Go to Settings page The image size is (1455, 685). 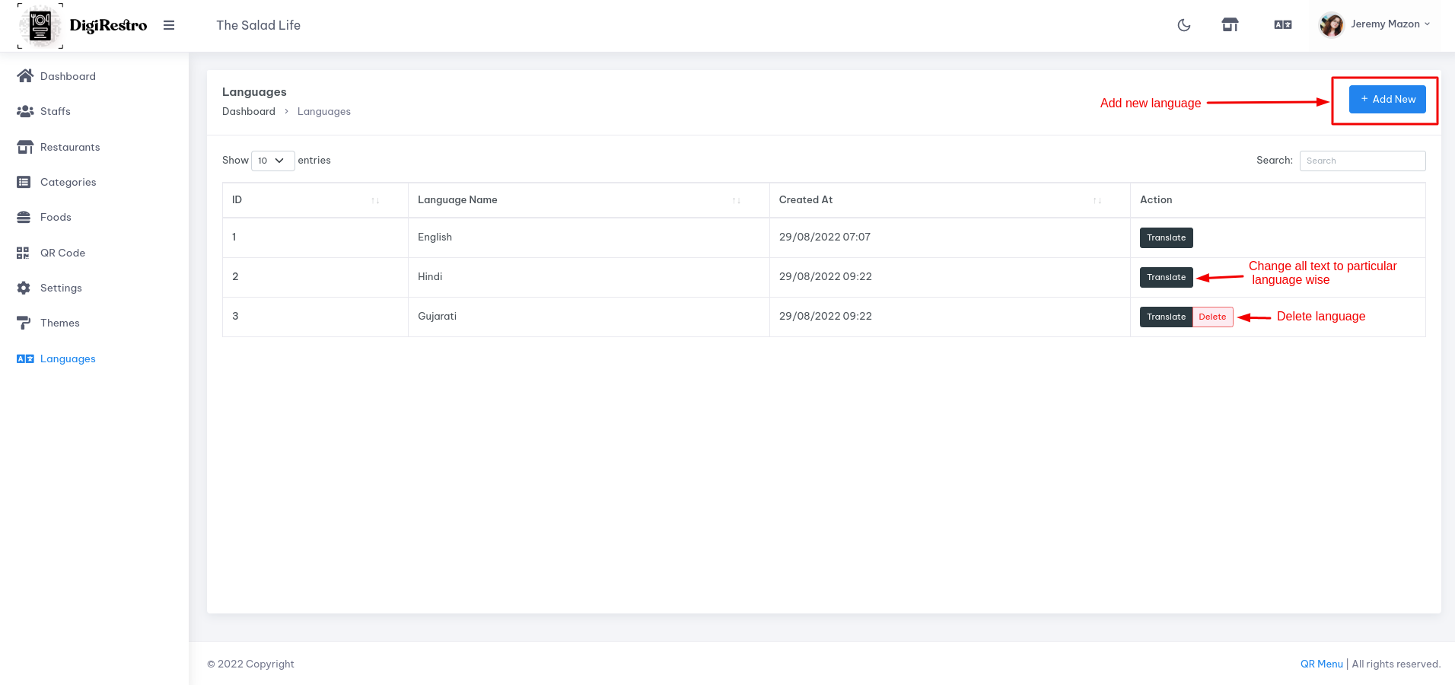pos(61,288)
